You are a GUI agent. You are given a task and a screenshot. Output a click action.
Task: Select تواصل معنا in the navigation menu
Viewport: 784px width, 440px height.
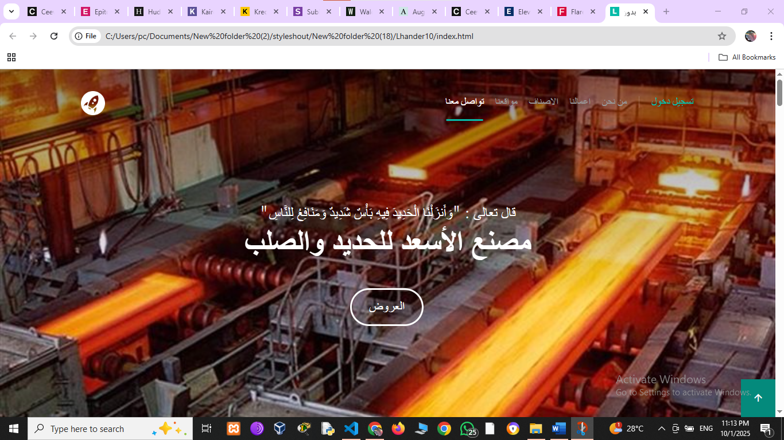(x=464, y=101)
